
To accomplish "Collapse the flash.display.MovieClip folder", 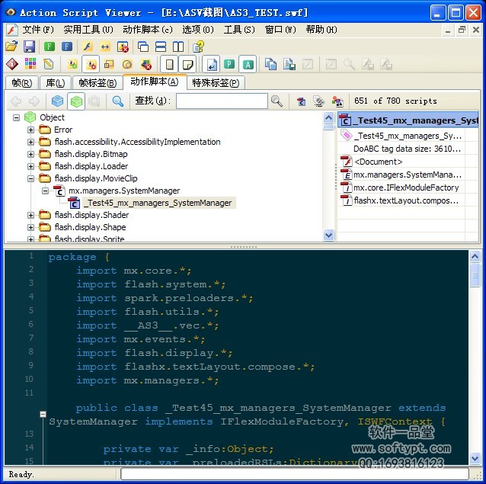I will pos(30,178).
